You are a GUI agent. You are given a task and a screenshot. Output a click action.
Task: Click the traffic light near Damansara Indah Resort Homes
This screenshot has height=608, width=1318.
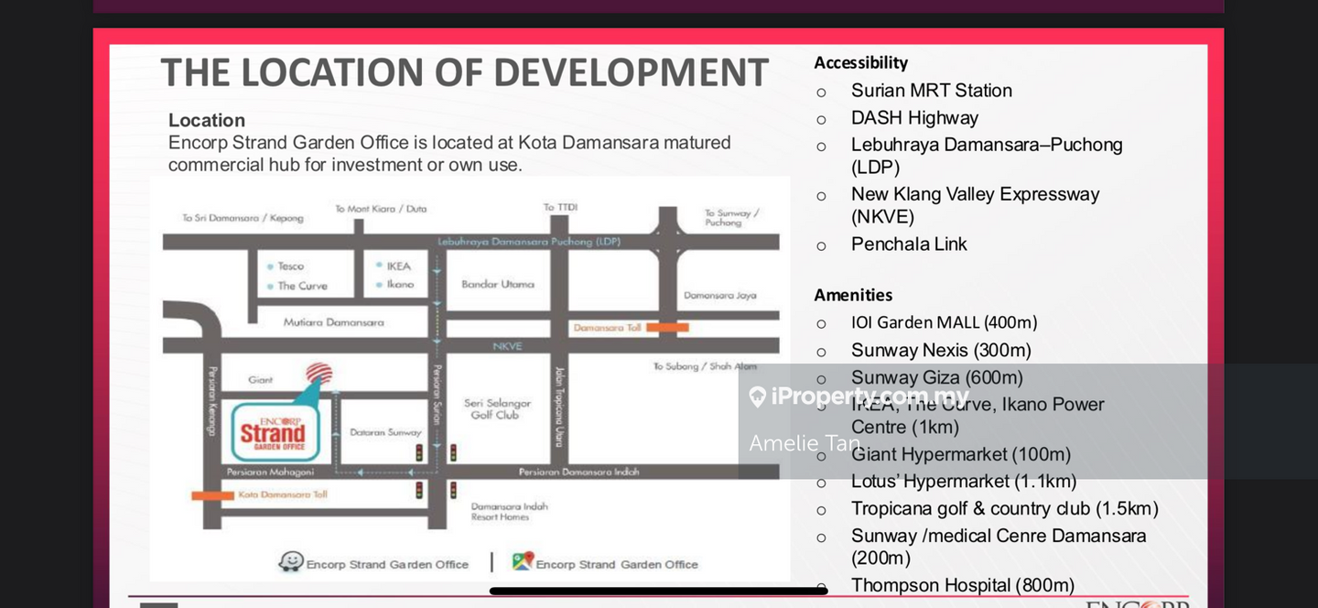tap(452, 491)
